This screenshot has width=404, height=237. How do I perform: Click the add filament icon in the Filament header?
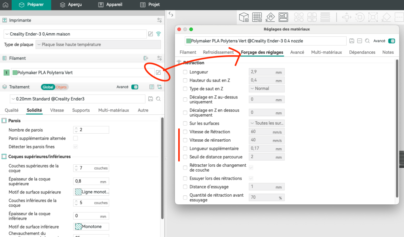pos(146,58)
